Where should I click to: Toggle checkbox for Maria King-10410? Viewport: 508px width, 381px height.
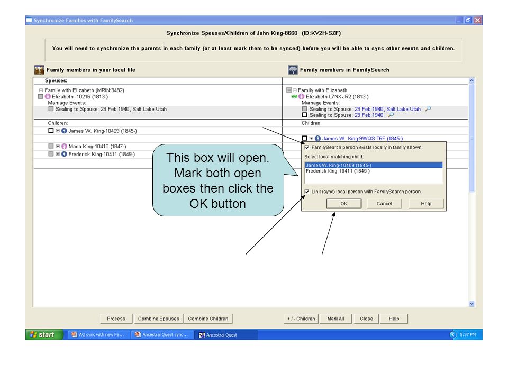[51, 146]
